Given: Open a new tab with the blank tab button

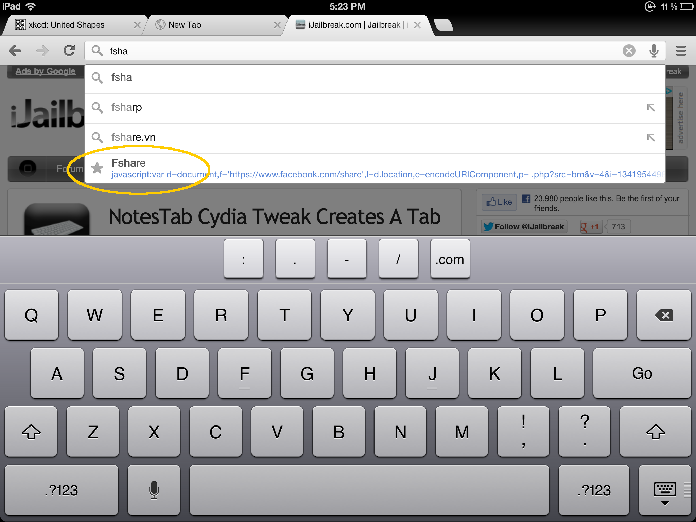Looking at the screenshot, I should 443,25.
